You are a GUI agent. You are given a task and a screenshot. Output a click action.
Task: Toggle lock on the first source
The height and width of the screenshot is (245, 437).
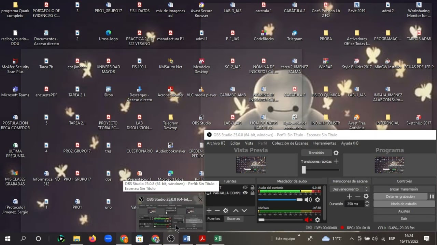click(x=252, y=187)
